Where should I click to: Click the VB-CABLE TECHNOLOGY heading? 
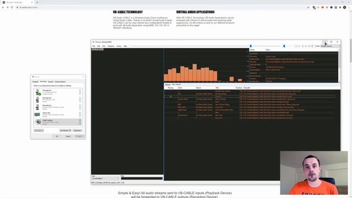(128, 12)
